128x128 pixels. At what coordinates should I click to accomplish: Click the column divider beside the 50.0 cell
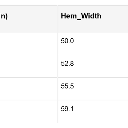pos(57,43)
